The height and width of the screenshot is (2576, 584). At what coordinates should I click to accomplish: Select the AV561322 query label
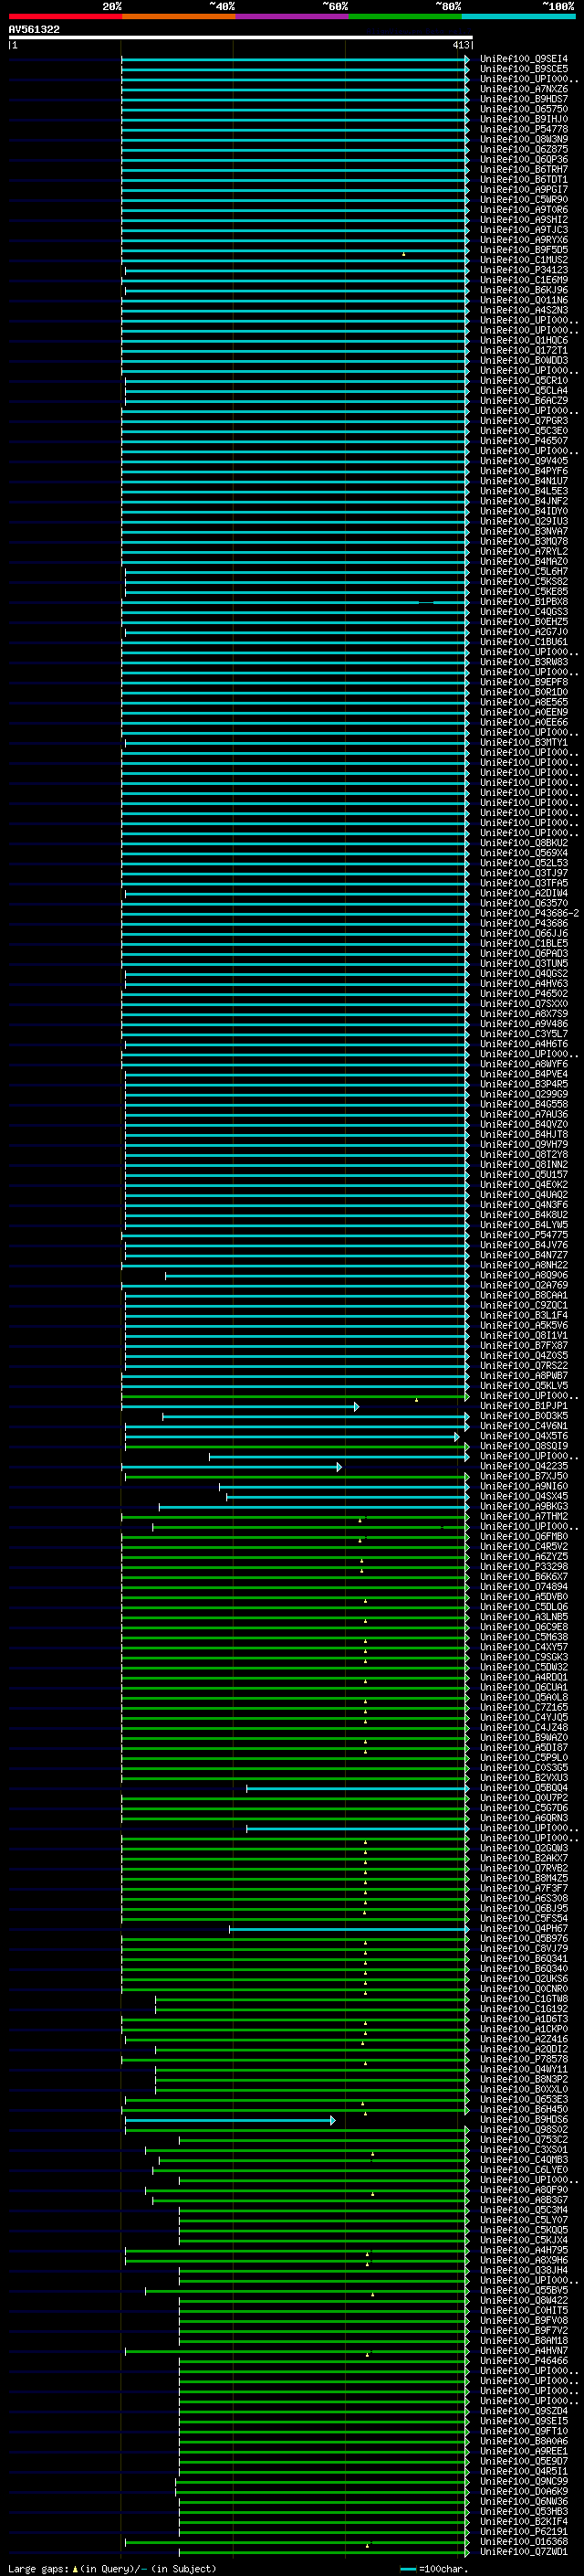(34, 29)
